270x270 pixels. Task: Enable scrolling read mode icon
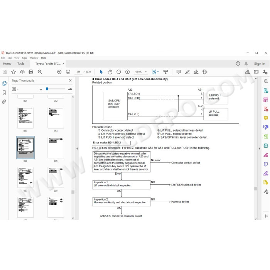(165, 72)
